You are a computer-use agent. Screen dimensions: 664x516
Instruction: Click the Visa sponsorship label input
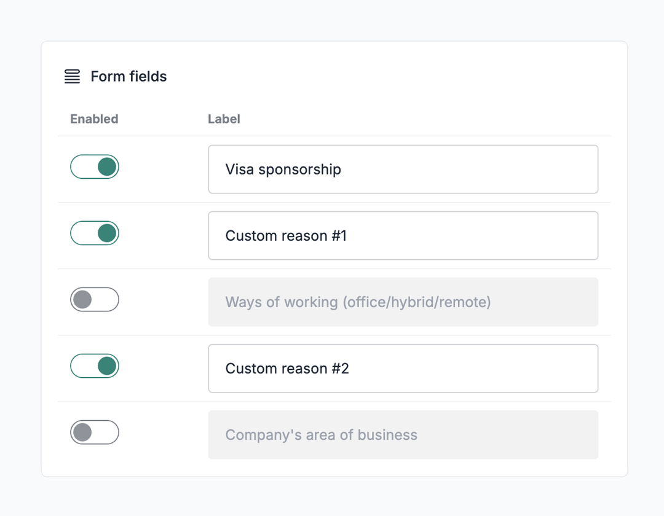pyautogui.click(x=403, y=170)
